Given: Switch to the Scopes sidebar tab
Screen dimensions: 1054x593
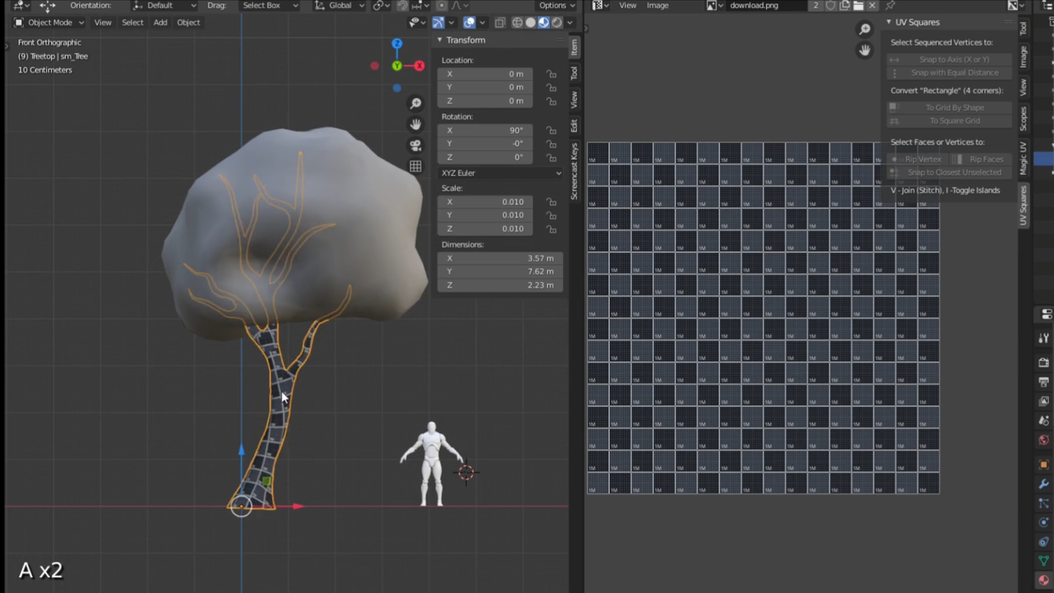Looking at the screenshot, I should 1024,119.
